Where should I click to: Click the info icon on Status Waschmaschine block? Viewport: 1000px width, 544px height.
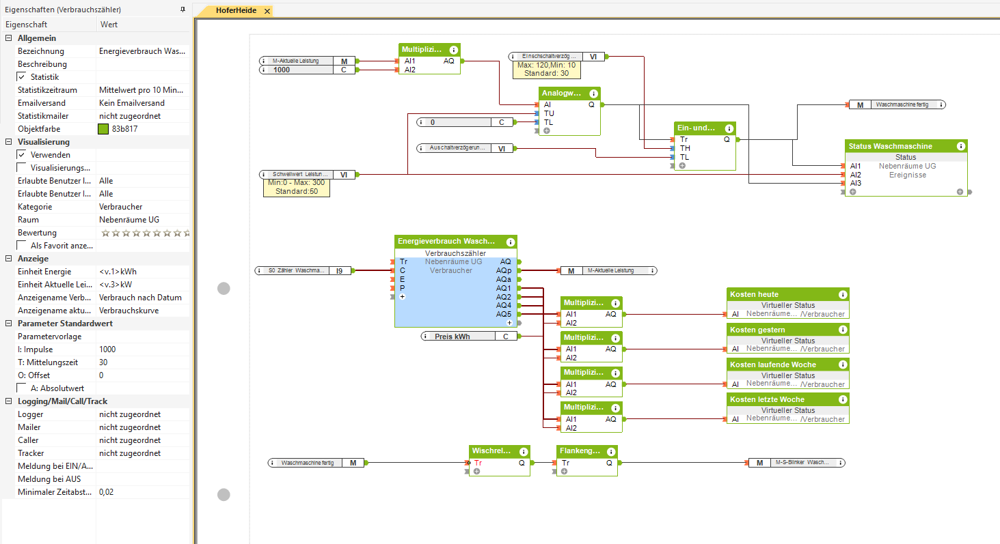961,146
